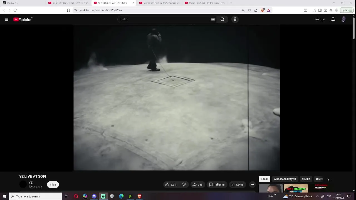Open Task View on the taskbar

[66, 196]
